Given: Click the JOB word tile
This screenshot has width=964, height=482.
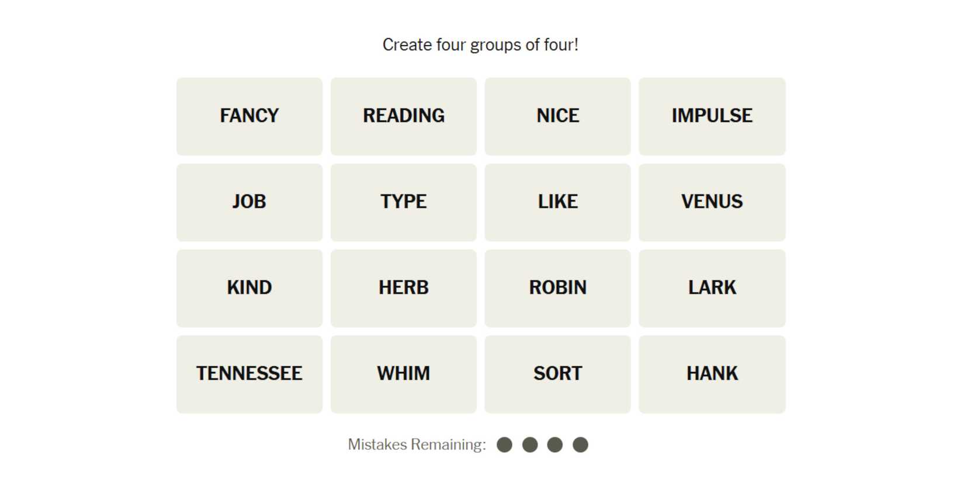Looking at the screenshot, I should 249,202.
